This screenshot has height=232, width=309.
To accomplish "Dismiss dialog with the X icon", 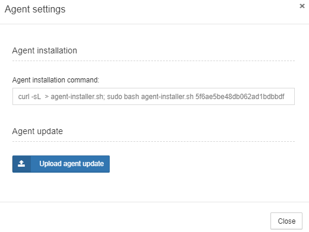I will (302, 6).
